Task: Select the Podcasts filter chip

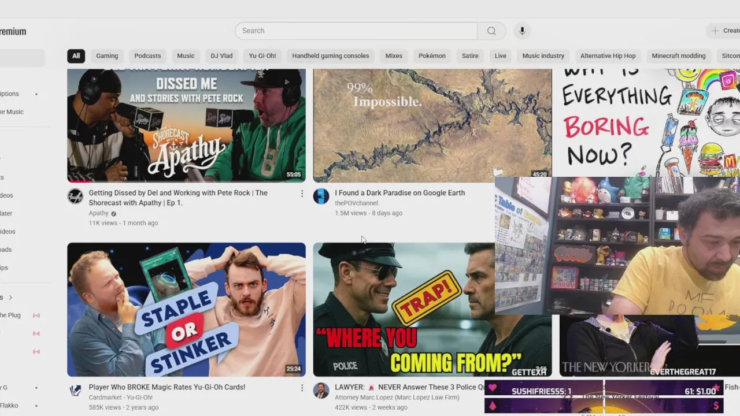Action: click(x=147, y=56)
